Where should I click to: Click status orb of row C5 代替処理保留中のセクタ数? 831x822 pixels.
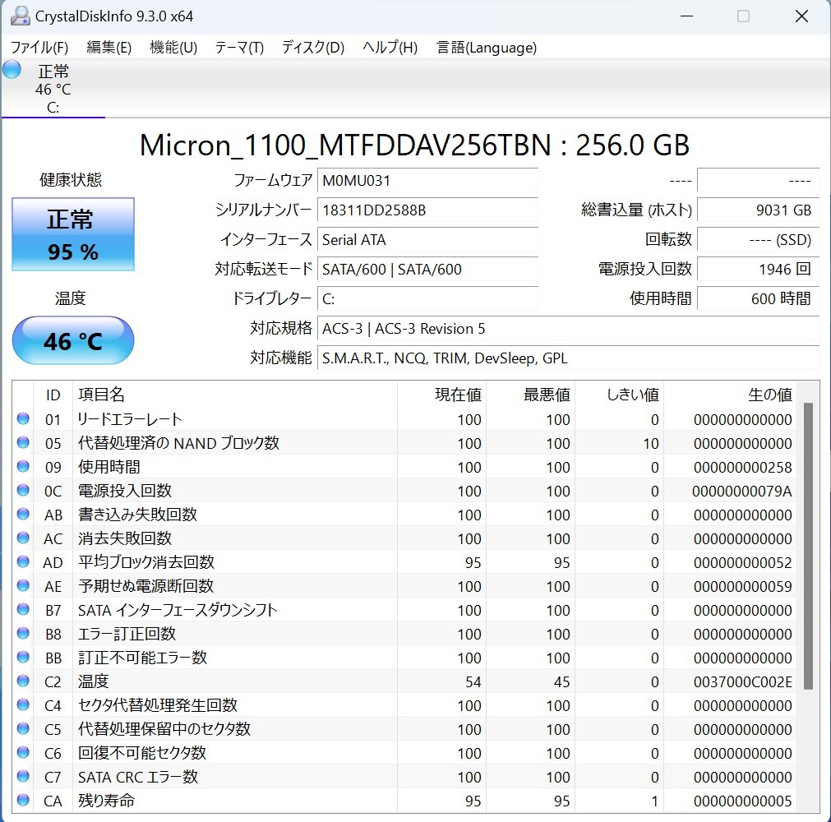pos(23,729)
